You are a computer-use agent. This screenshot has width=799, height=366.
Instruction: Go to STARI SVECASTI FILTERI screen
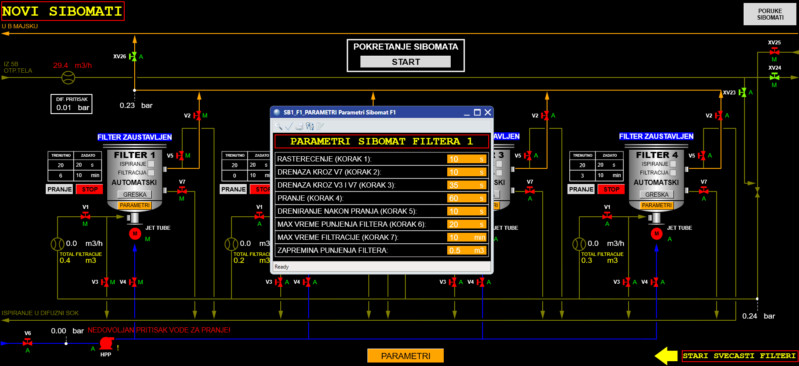[739, 356]
